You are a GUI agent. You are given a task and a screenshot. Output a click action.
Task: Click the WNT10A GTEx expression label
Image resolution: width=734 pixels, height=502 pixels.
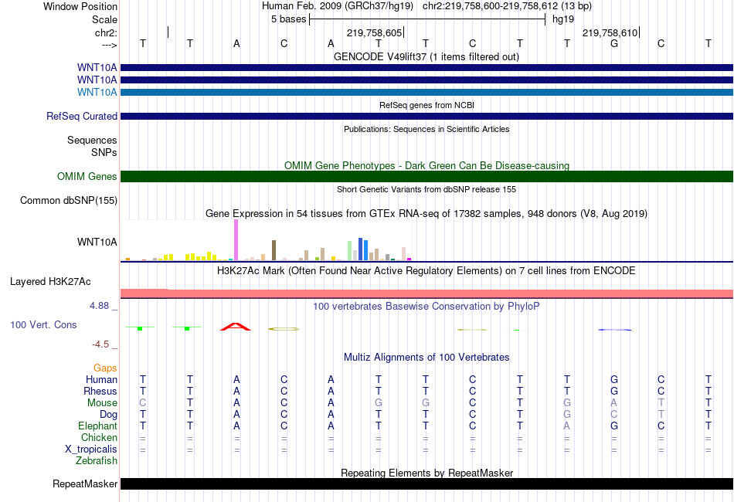point(97,242)
